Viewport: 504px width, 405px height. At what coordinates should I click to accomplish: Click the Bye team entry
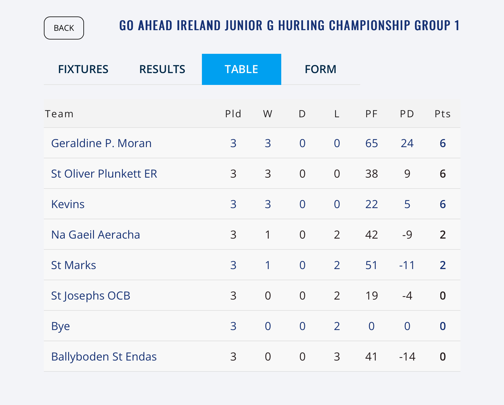click(60, 326)
